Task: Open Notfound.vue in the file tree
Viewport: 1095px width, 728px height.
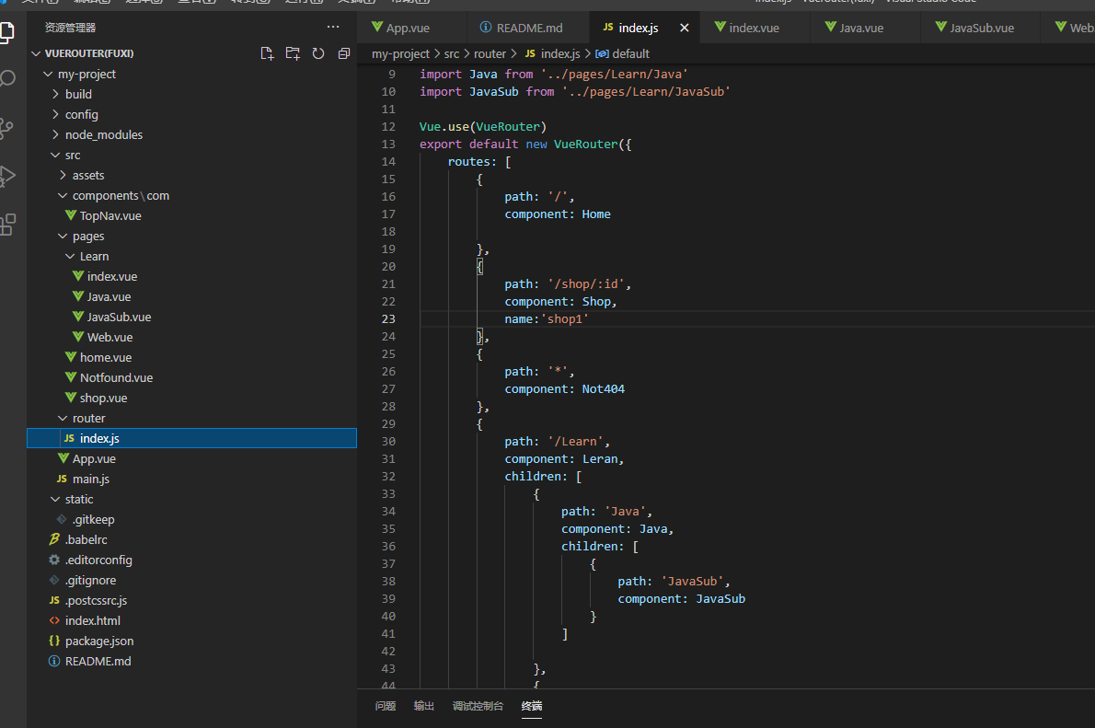Action: click(116, 378)
